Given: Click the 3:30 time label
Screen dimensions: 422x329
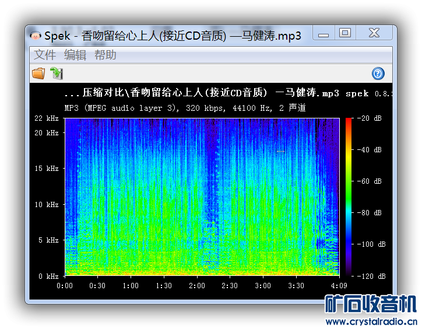Looking at the screenshot, I should pyautogui.click(x=296, y=286).
